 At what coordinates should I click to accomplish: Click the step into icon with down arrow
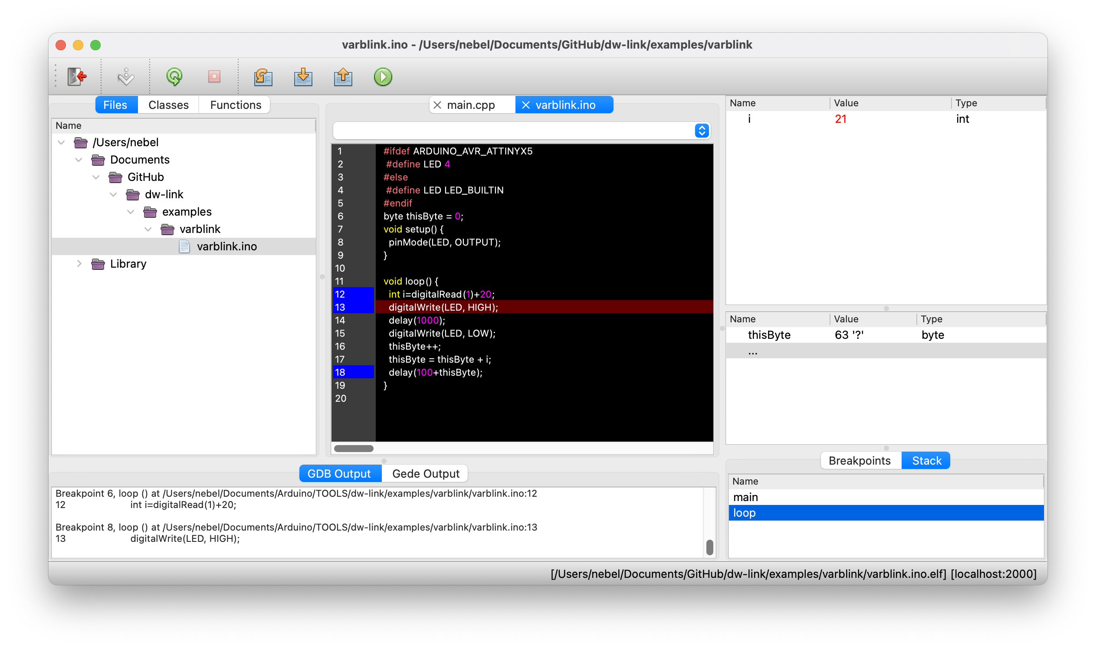coord(303,77)
